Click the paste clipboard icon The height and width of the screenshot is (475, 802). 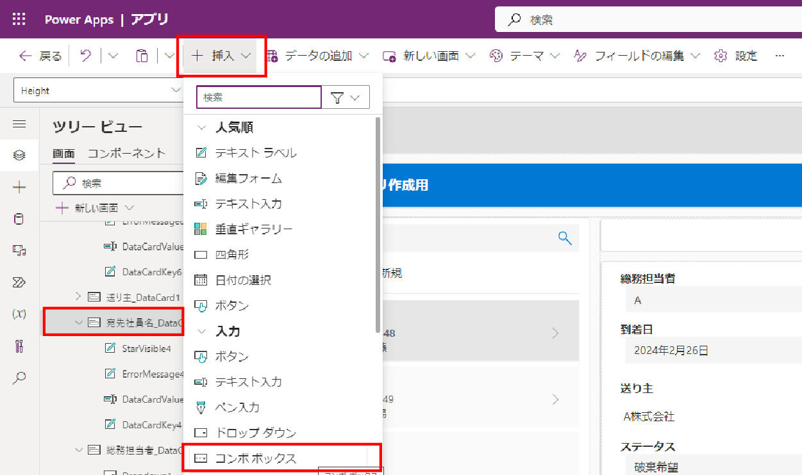(142, 56)
